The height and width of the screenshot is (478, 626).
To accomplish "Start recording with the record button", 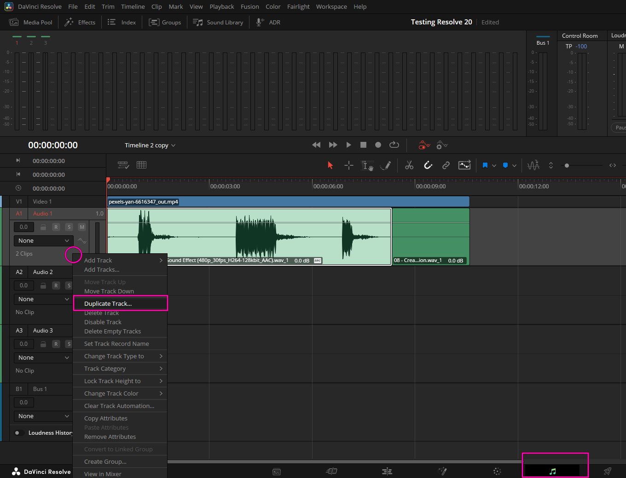I will [x=378, y=145].
